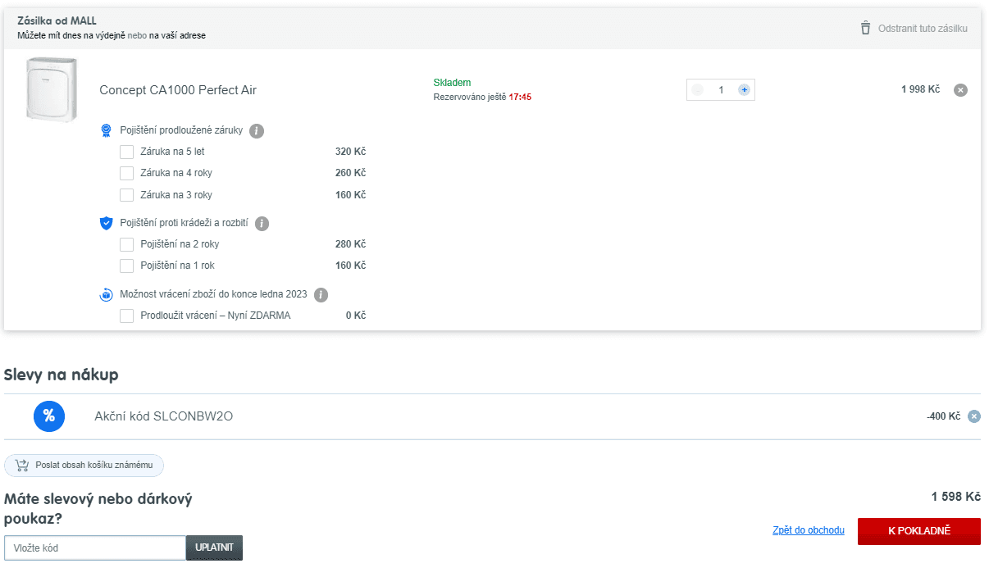Click the trash icon to remove this shipment

click(865, 28)
